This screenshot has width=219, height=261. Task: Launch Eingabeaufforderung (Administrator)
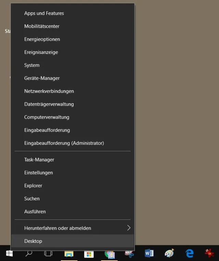coord(64,143)
